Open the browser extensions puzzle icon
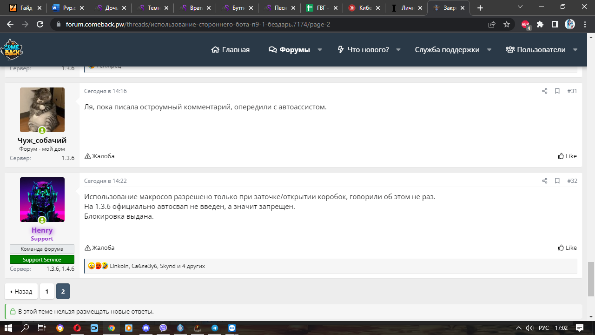This screenshot has height=335, width=595. click(540, 24)
